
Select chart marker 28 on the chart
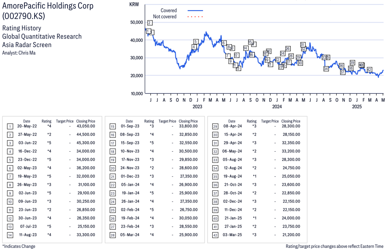pos(291,56)
